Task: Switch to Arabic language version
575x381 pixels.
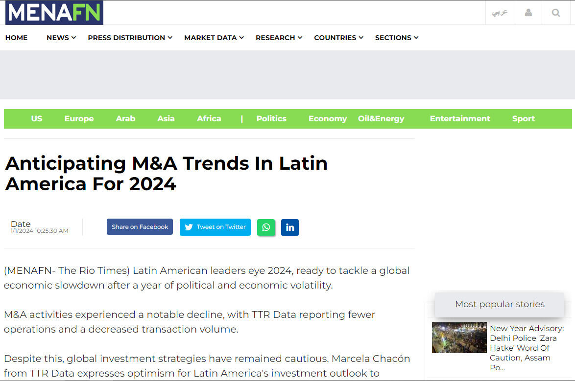Action: point(500,13)
